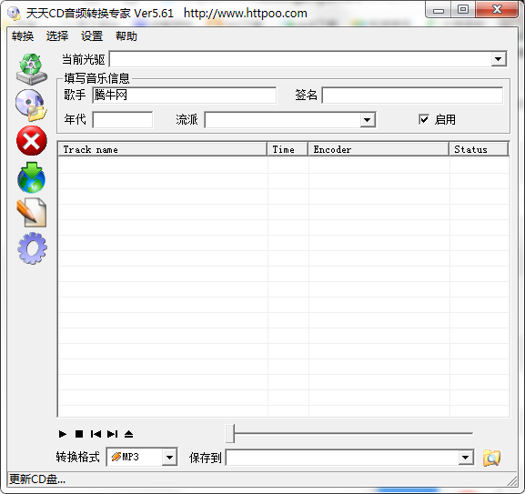Click the playback position slider handle
Screen dimensions: 525x494
click(230, 433)
